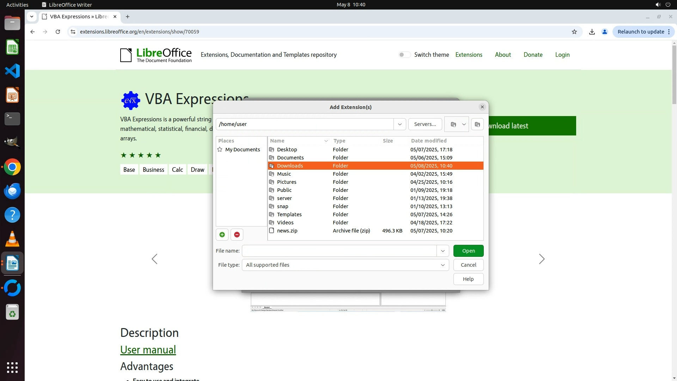Select news.zip in the file list
This screenshot has width=677, height=381.
pyautogui.click(x=287, y=231)
